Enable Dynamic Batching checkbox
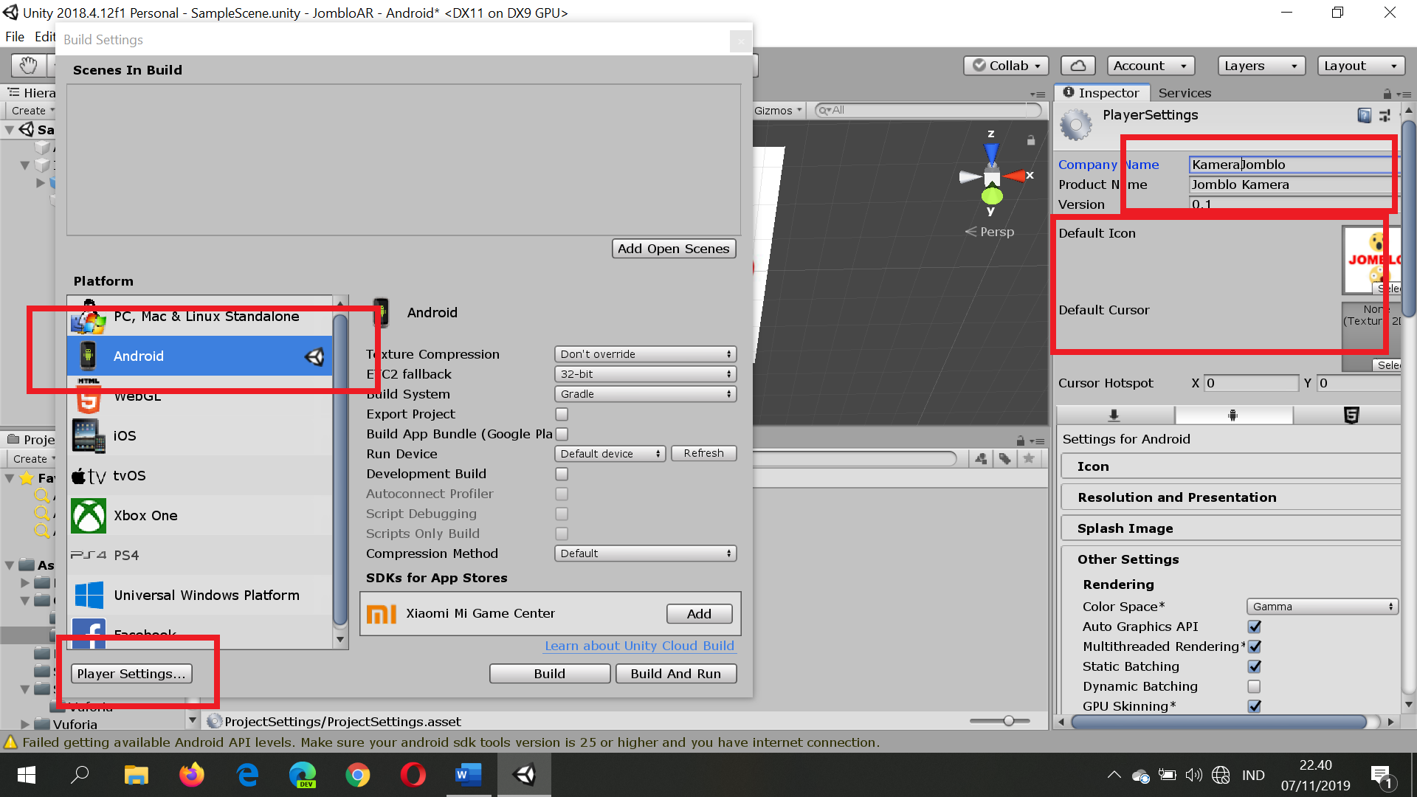This screenshot has height=797, width=1417. tap(1254, 686)
